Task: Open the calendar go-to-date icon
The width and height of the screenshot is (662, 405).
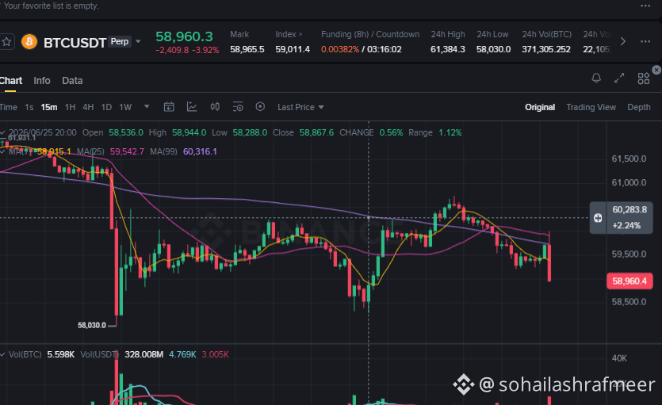Action: click(169, 107)
